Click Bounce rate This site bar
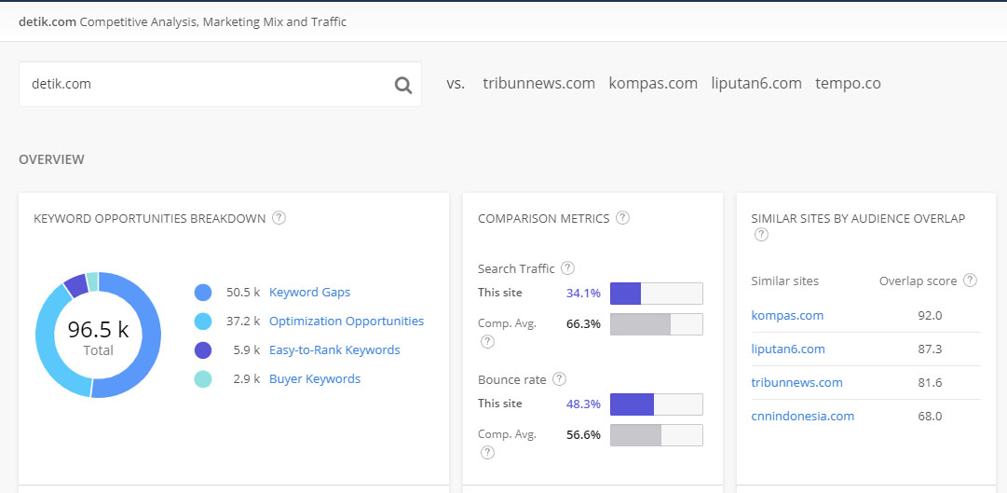Image resolution: width=1007 pixels, height=493 pixels. pos(657,404)
